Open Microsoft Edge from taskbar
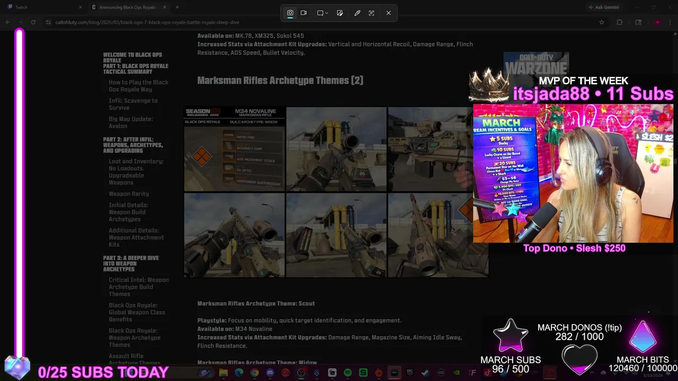This screenshot has width=678, height=381. point(239,373)
